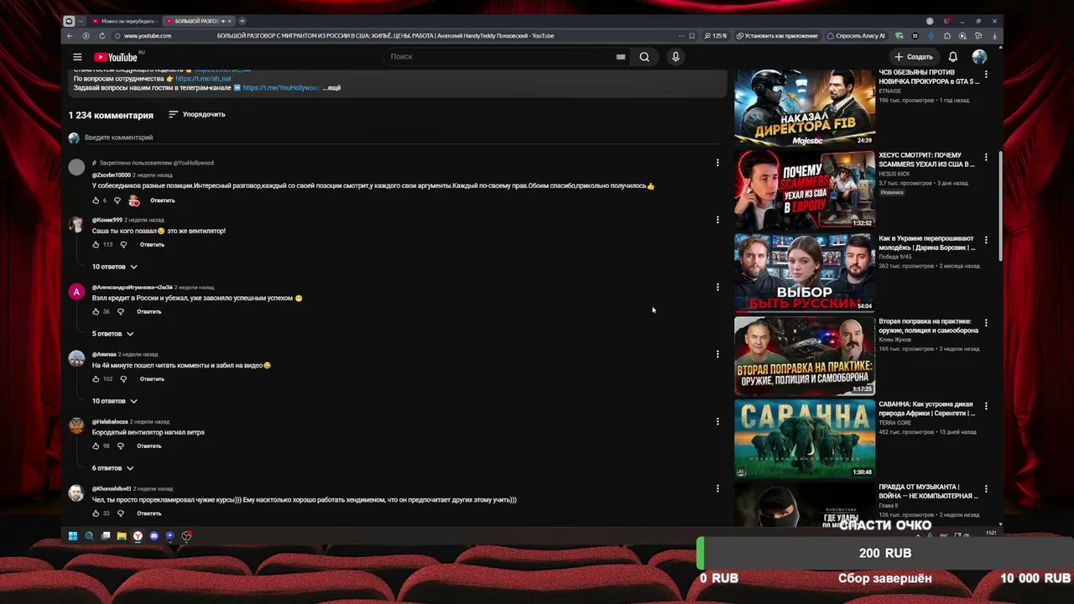This screenshot has height=604, width=1074.
Task: Open the TERRA CORE channel name
Action: 896,423
